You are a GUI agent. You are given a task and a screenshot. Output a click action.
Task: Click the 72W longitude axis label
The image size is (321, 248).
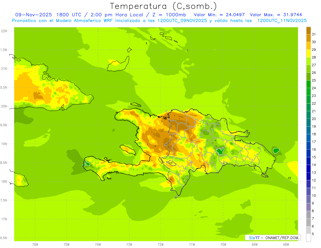[x=160, y=245]
